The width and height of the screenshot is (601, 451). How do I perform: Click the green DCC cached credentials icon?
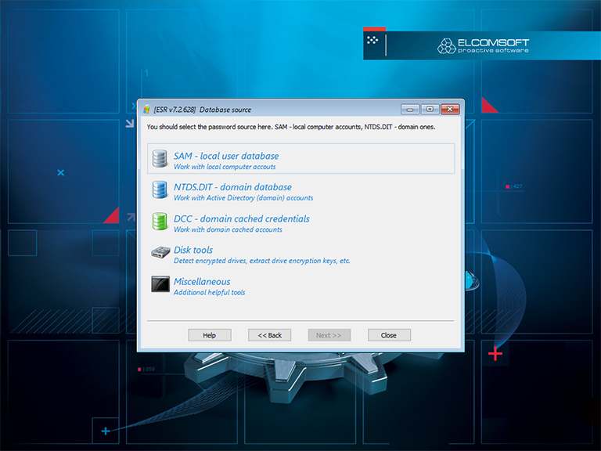pos(160,222)
